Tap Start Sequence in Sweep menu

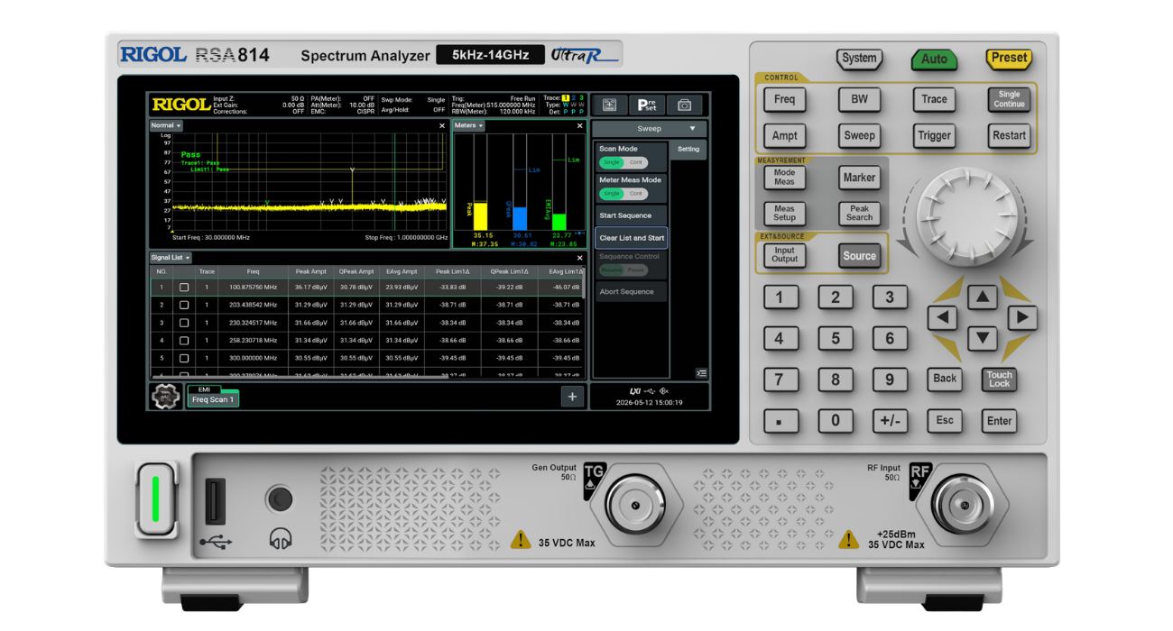point(631,216)
